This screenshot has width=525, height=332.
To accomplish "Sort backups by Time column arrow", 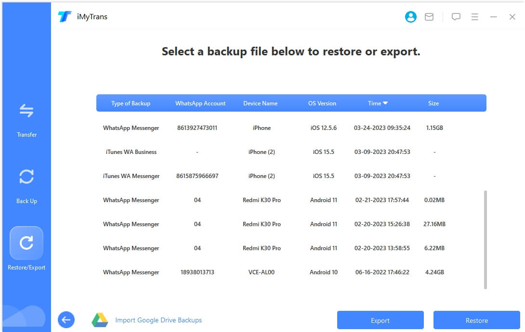I will 385,103.
